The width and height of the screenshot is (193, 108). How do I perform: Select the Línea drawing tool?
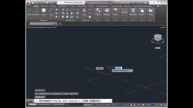[x=29, y=12]
